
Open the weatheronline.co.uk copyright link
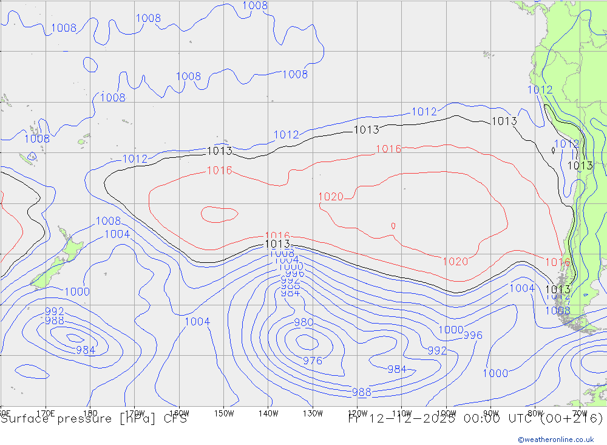tap(556, 440)
